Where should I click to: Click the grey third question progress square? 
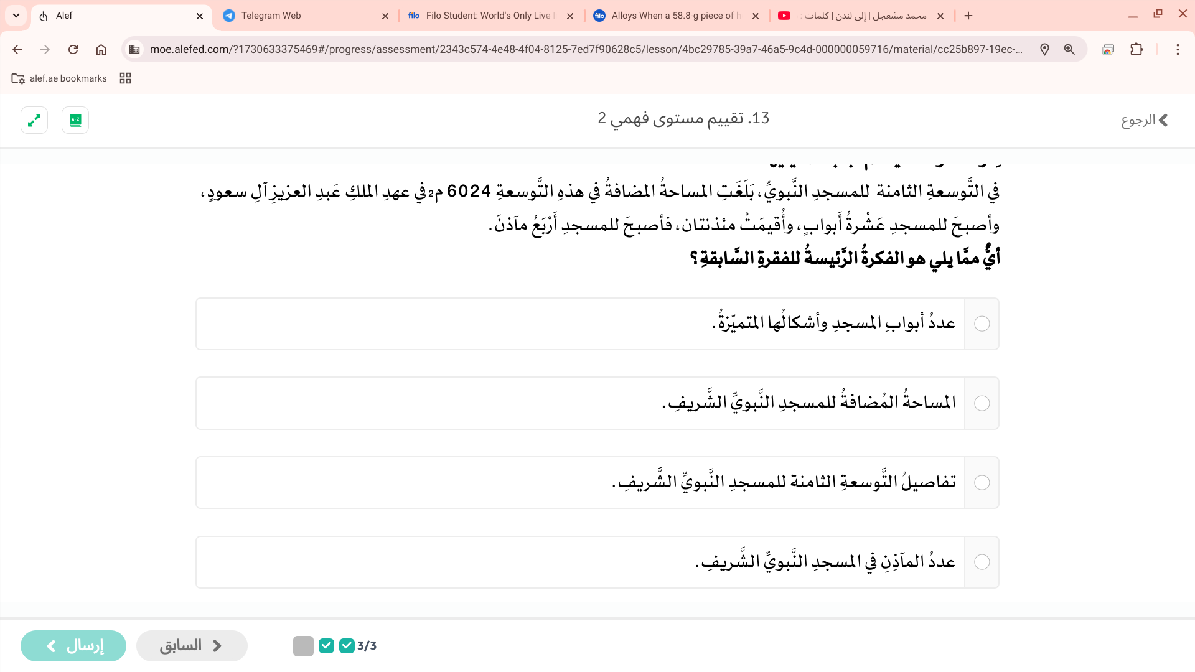point(303,646)
